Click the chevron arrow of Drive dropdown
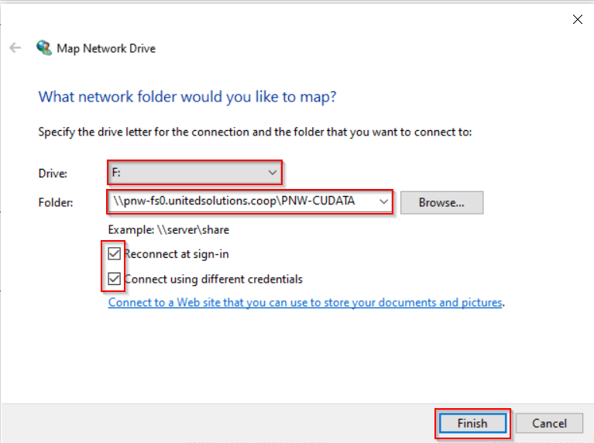594x443 pixels. [x=272, y=172]
